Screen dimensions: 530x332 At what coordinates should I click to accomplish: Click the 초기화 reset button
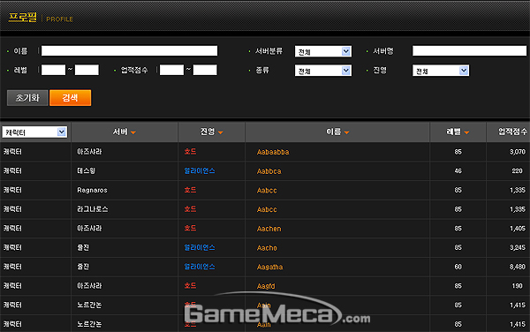click(27, 98)
